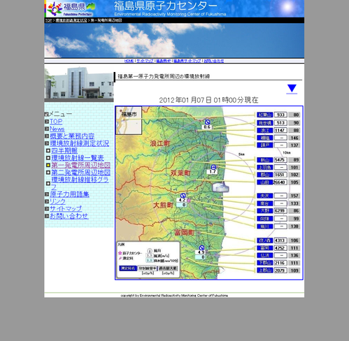Image resolution: width=349 pixels, height=341 pixels.
Task: Click お問い合わせ in the top navigation bar
Action: tap(214, 61)
